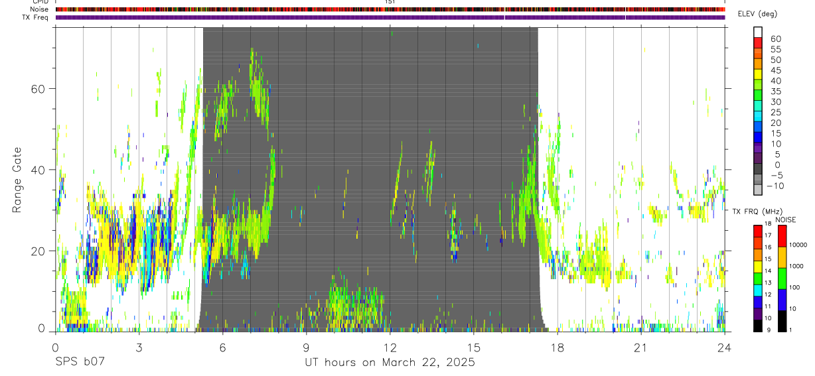Select the cyan ELEV swatch between 20 and 25

pos(758,116)
